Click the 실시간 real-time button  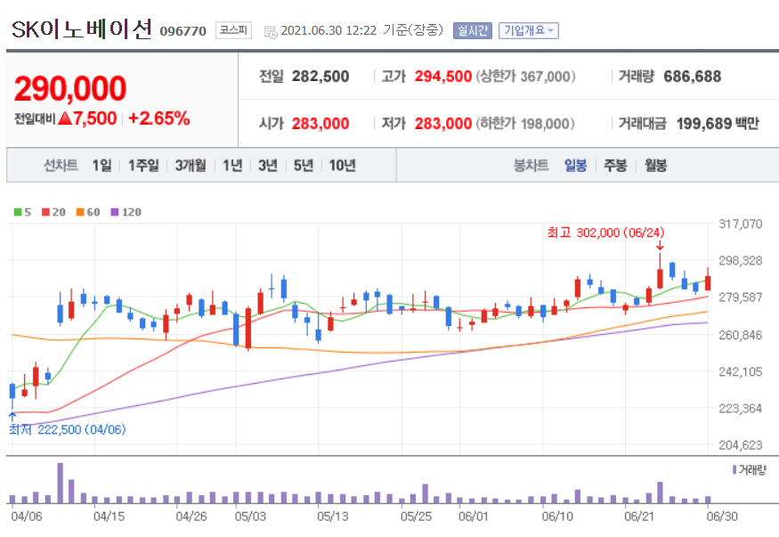[x=473, y=31]
